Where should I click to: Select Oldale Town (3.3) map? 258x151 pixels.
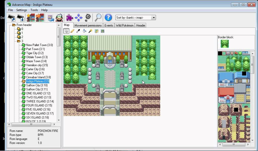pos(37,57)
